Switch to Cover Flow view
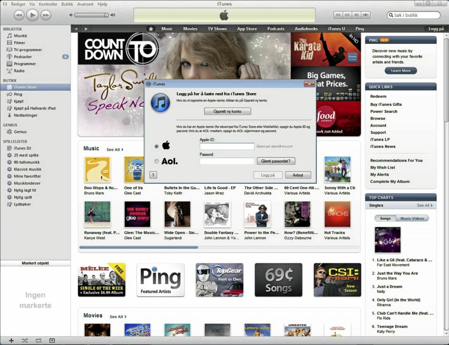Screen dimensions: 449x345 pos(365,15)
